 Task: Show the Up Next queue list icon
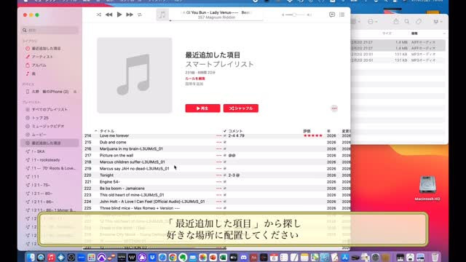pyautogui.click(x=341, y=15)
